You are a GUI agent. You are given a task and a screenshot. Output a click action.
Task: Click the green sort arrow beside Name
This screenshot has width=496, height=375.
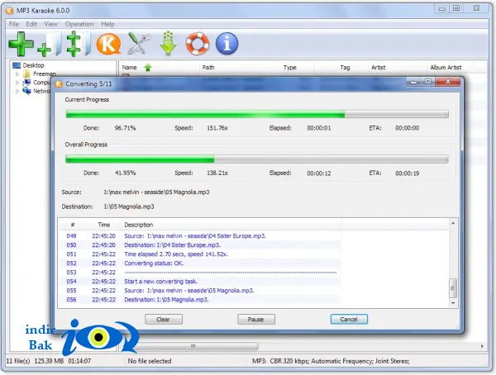(x=148, y=68)
